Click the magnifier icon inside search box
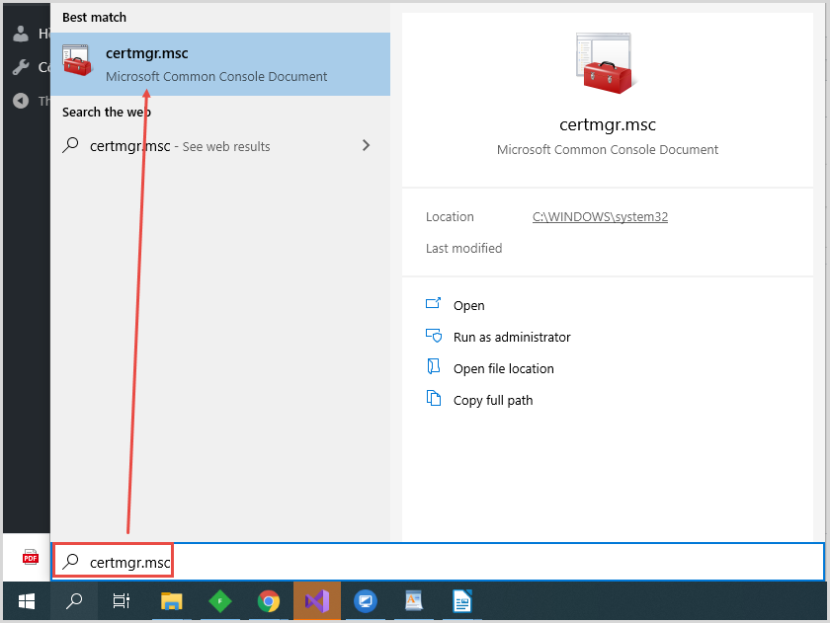This screenshot has height=623, width=830. point(70,561)
